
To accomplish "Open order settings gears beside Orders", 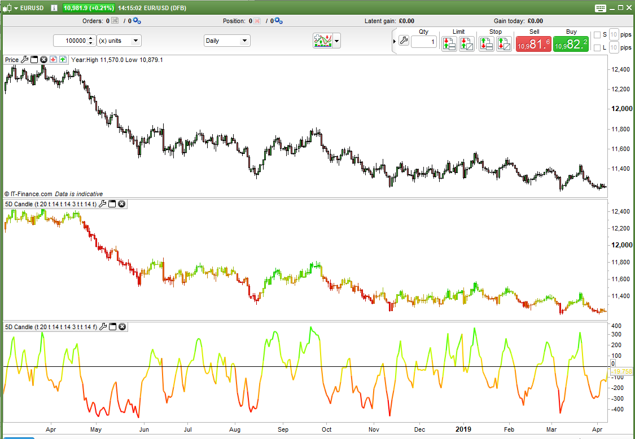I will coord(137,21).
